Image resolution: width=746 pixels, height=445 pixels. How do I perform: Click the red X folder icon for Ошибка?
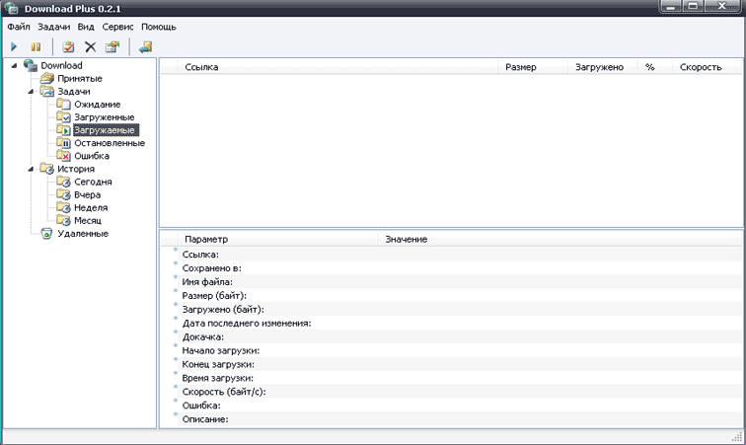pos(64,155)
